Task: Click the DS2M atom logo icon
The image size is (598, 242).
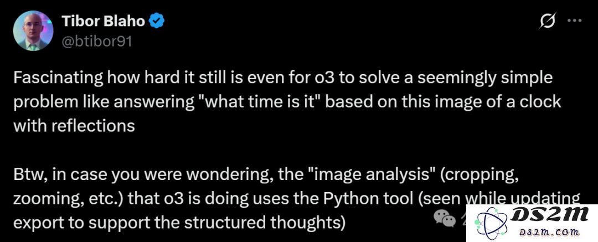Action: [x=490, y=223]
